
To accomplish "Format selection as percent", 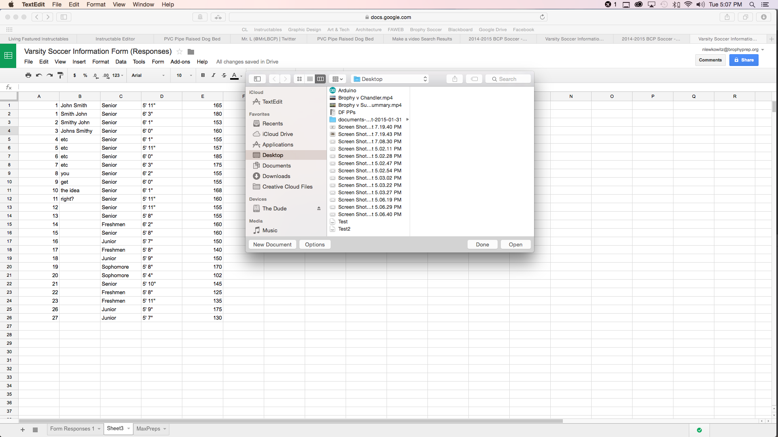I will (x=85, y=75).
